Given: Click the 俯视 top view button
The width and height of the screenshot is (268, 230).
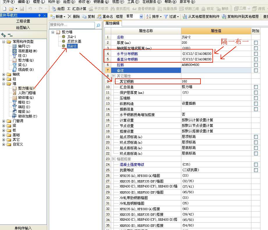Looking at the screenshot, I should point(259,8).
